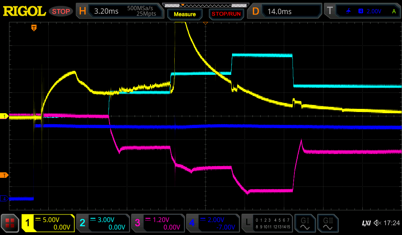Open the Measure menu
The image size is (402, 235).
tap(185, 14)
